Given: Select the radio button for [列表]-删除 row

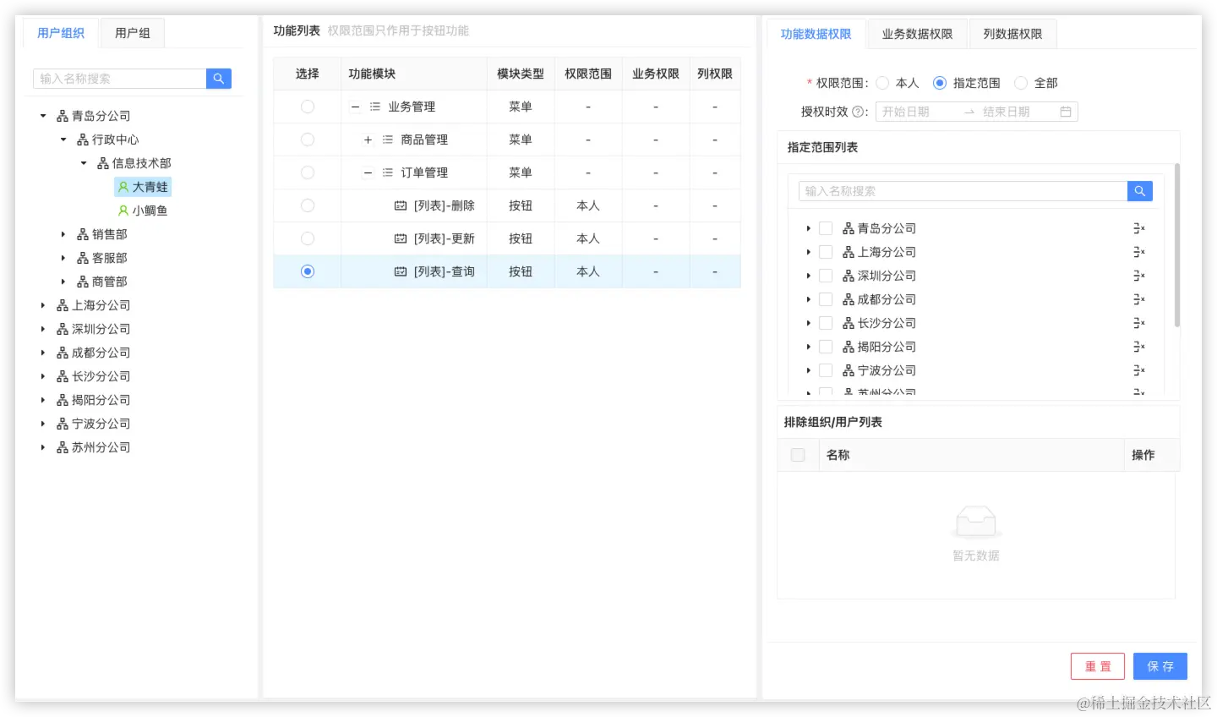Looking at the screenshot, I should 308,205.
